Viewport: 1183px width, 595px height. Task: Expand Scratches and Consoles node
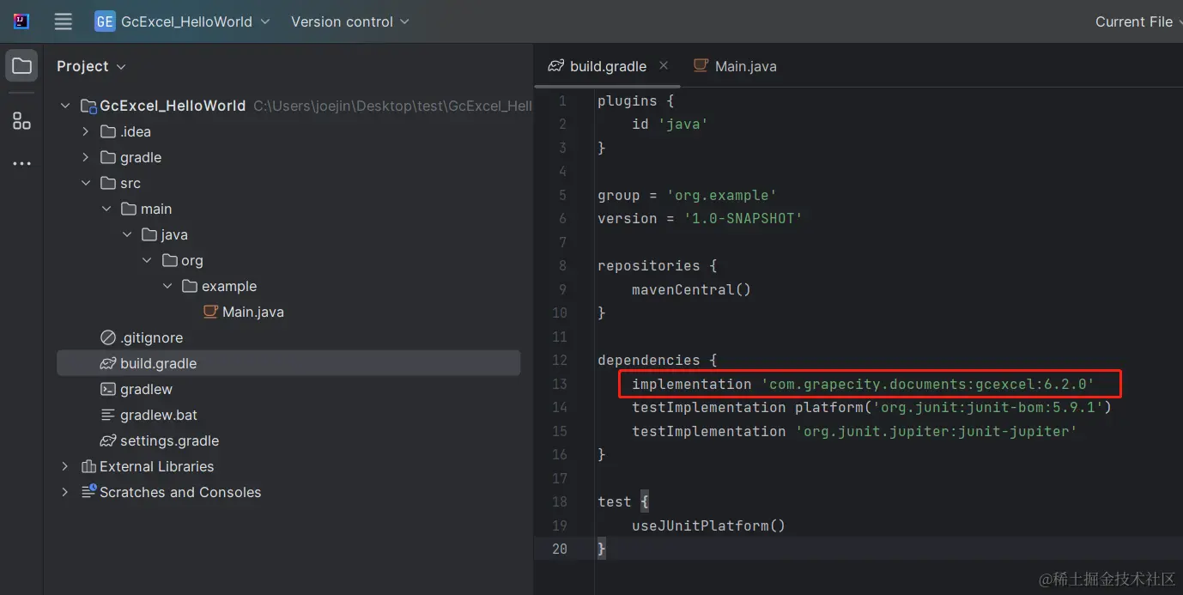[x=65, y=492]
